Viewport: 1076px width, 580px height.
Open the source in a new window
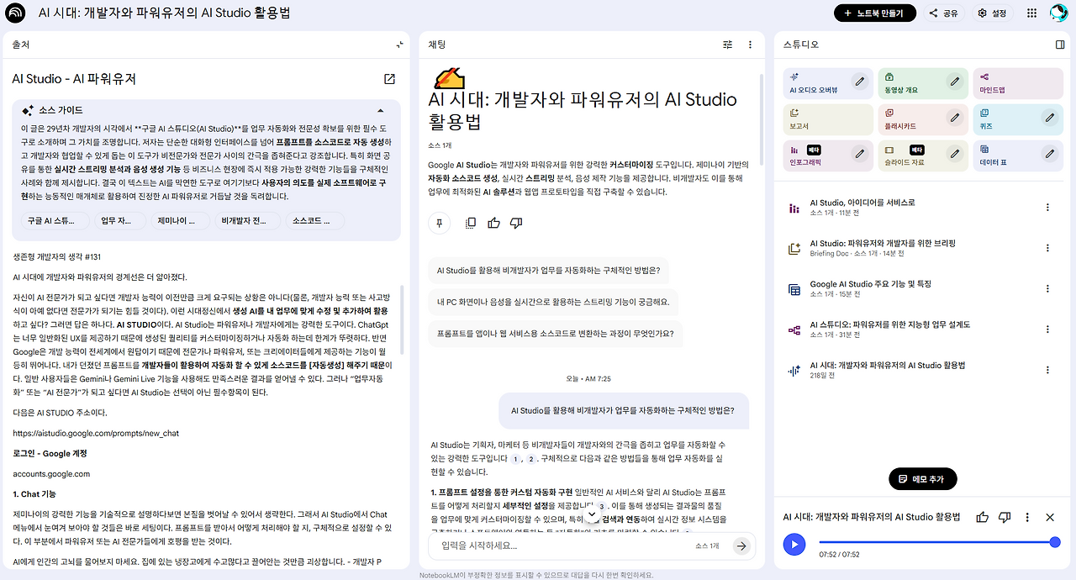coord(389,79)
